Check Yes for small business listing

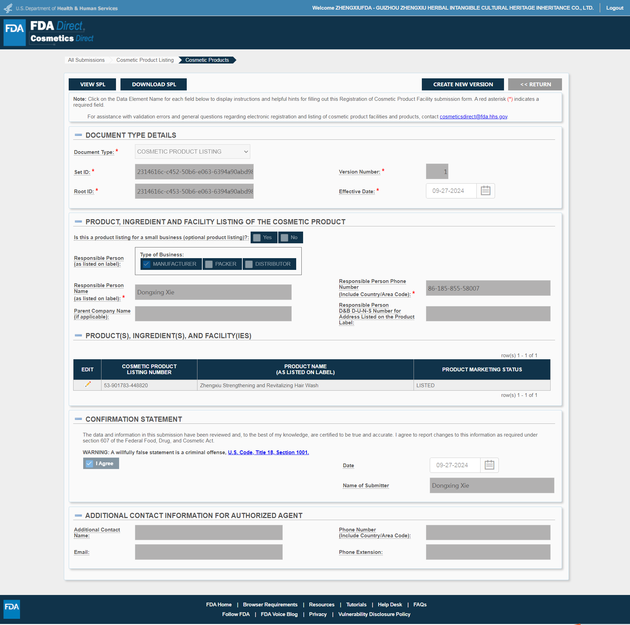pyautogui.click(x=257, y=237)
